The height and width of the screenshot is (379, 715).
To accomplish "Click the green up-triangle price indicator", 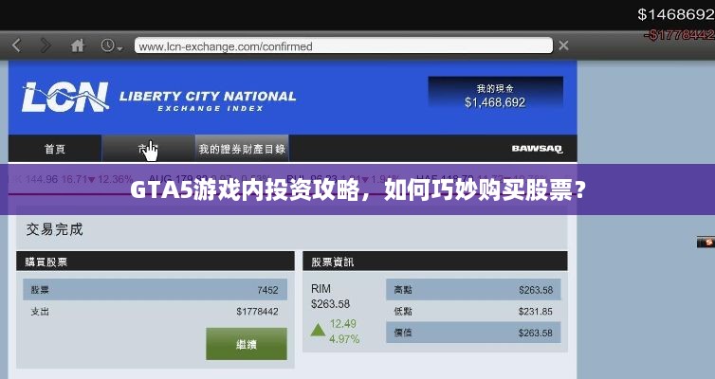I will tap(318, 330).
